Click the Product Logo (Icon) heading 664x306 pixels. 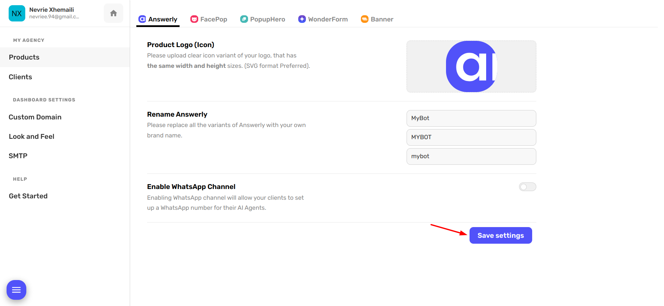(x=181, y=45)
